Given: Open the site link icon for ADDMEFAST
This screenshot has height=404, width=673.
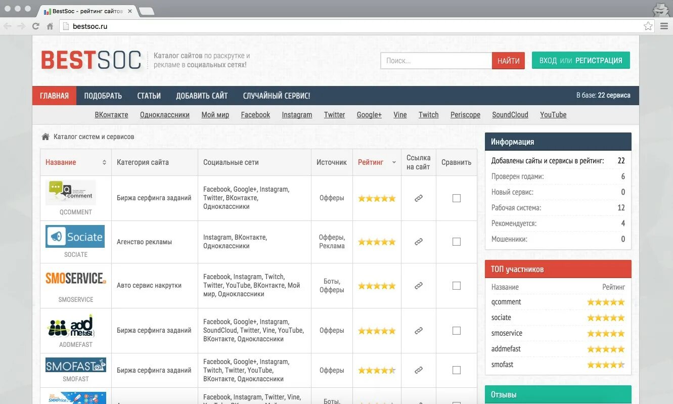Looking at the screenshot, I should tap(419, 331).
